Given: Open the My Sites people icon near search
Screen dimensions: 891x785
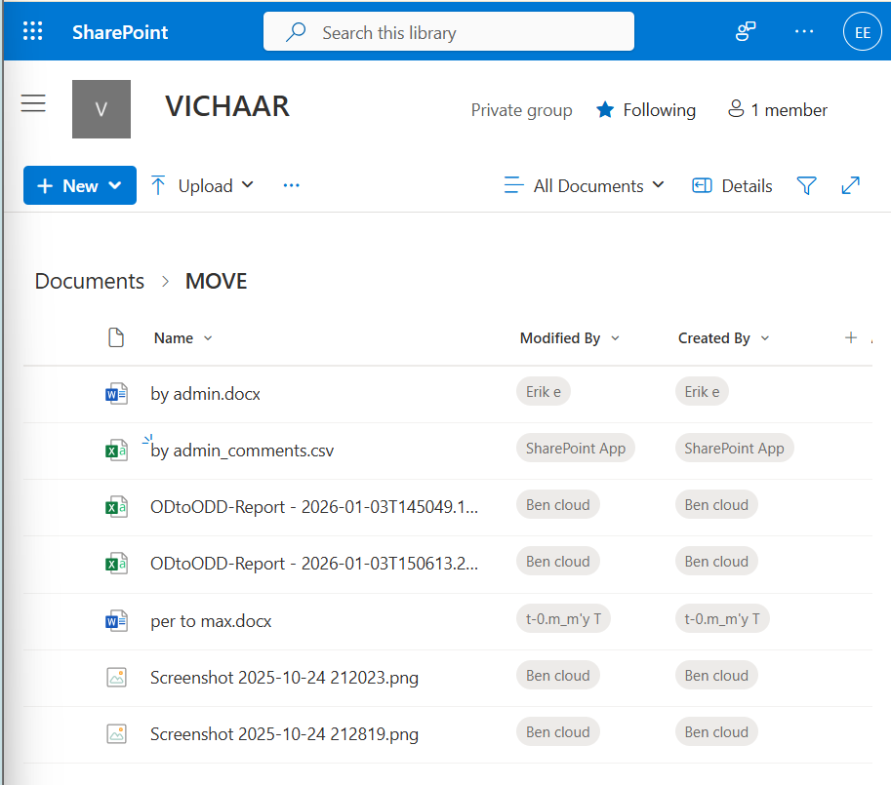Looking at the screenshot, I should coord(745,30).
